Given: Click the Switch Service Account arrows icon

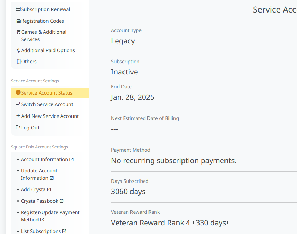Looking at the screenshot, I should pos(18,104).
